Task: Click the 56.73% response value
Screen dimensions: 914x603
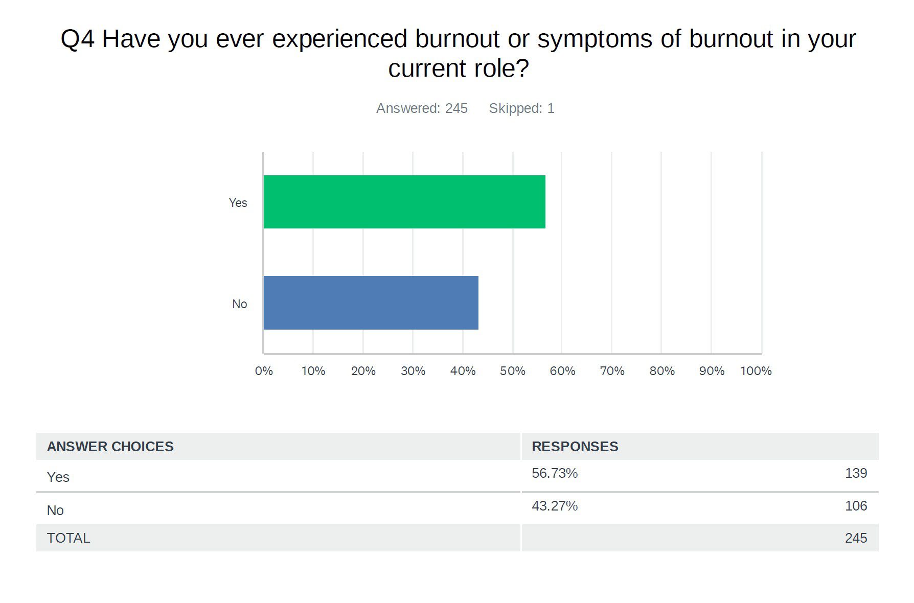Action: click(555, 473)
